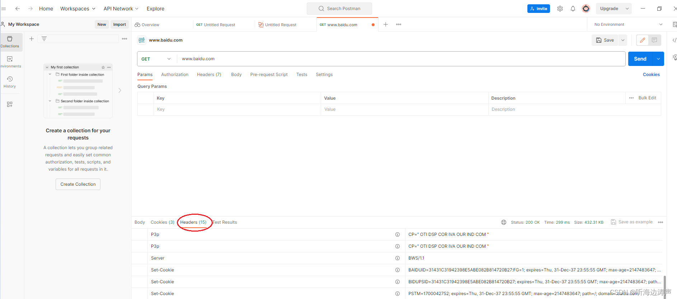Screen dimensions: 677x299
Task: Open the hamburger menu icon
Action: coord(4,9)
